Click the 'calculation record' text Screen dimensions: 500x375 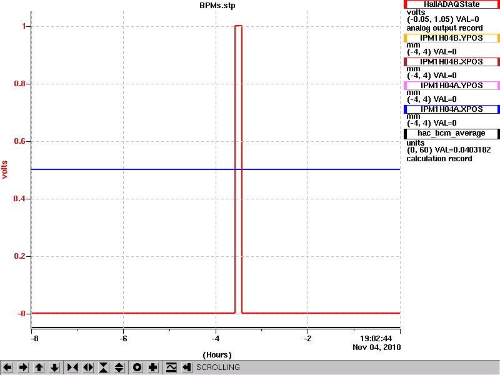(439, 159)
